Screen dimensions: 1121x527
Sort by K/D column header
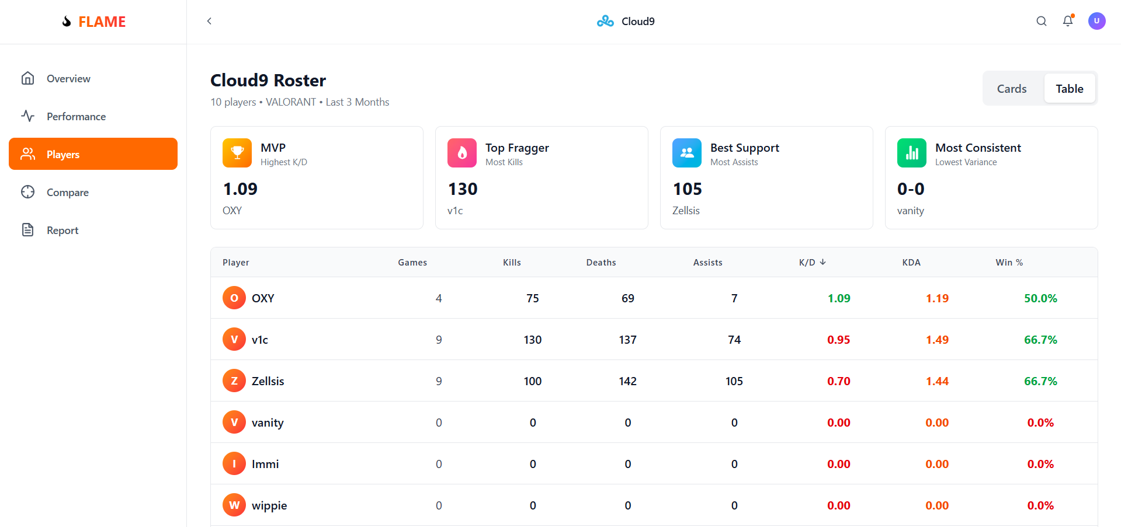click(813, 263)
